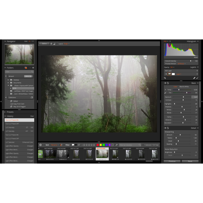This screenshot has height=203, width=203.
Task: Click the key icon next to metadata filter
Action: pos(117,145)
